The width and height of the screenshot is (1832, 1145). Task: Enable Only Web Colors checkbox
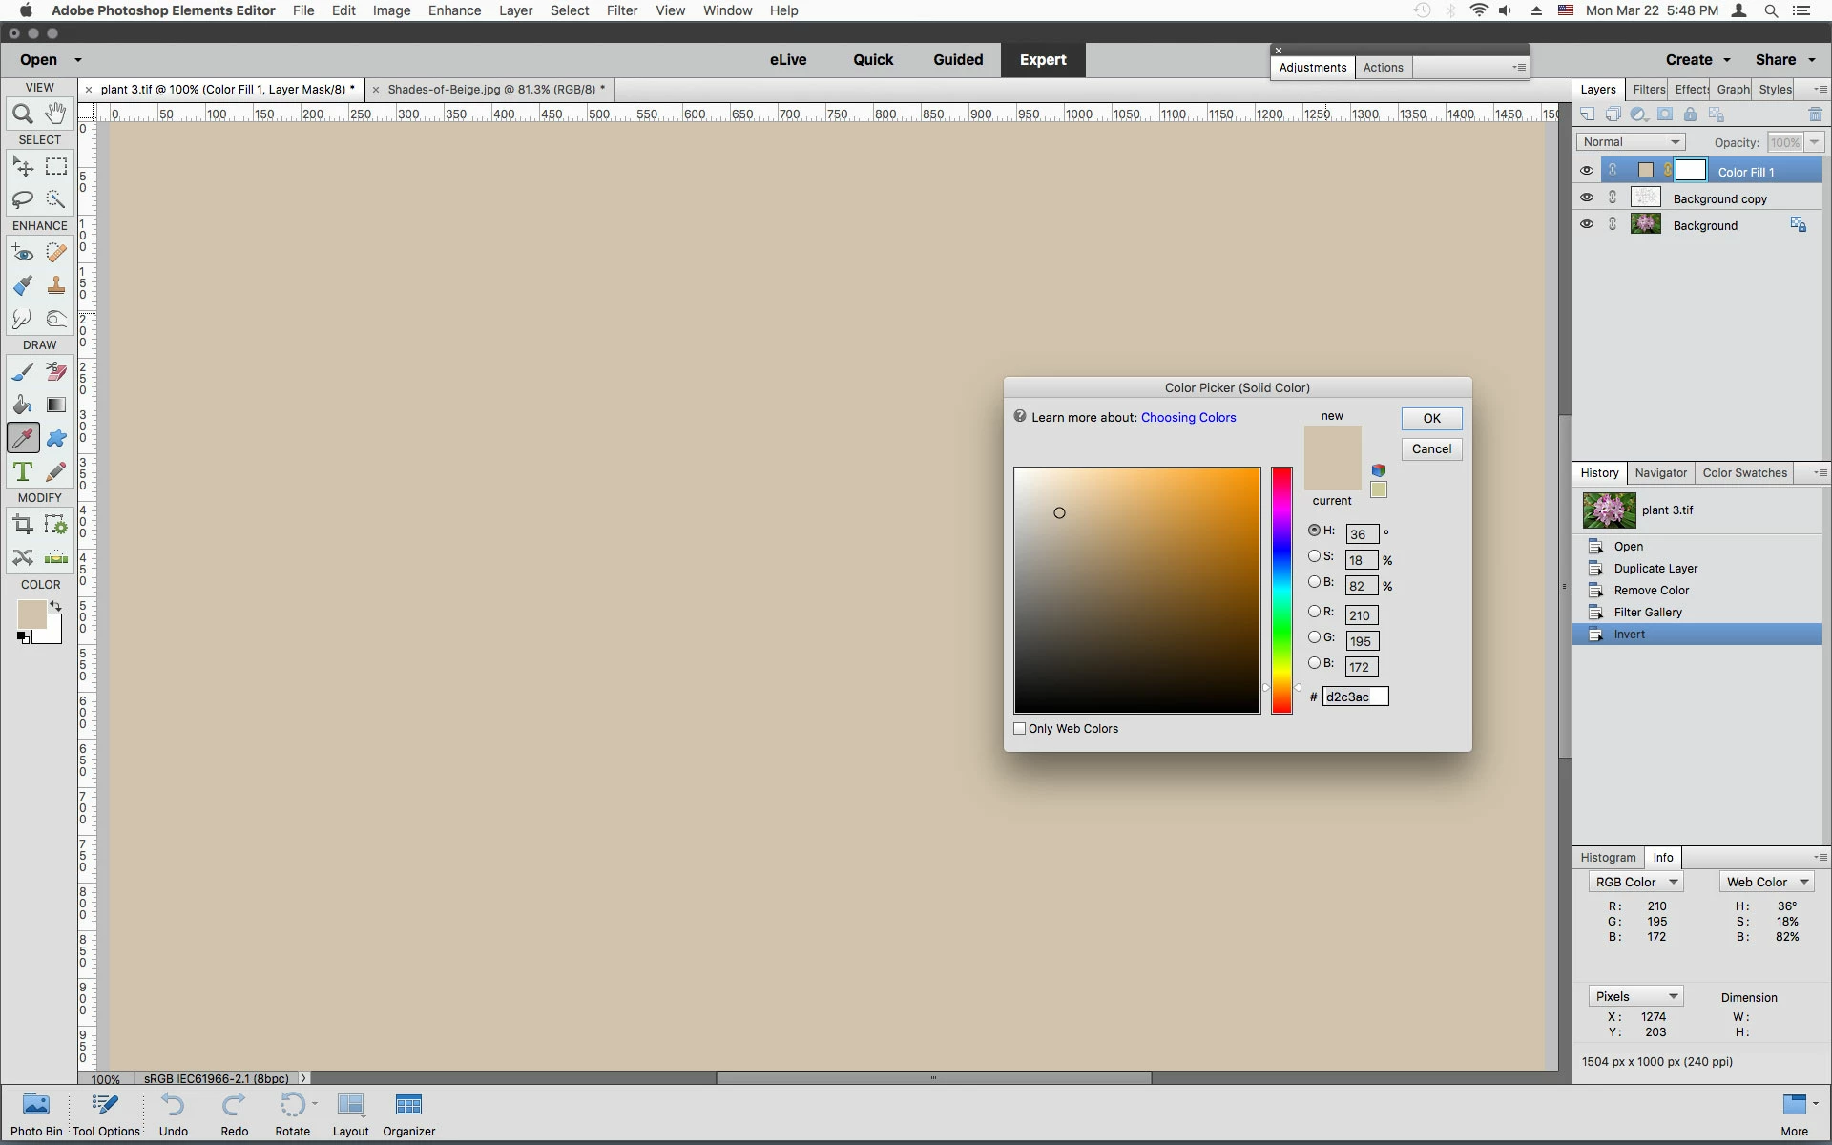click(x=1019, y=729)
